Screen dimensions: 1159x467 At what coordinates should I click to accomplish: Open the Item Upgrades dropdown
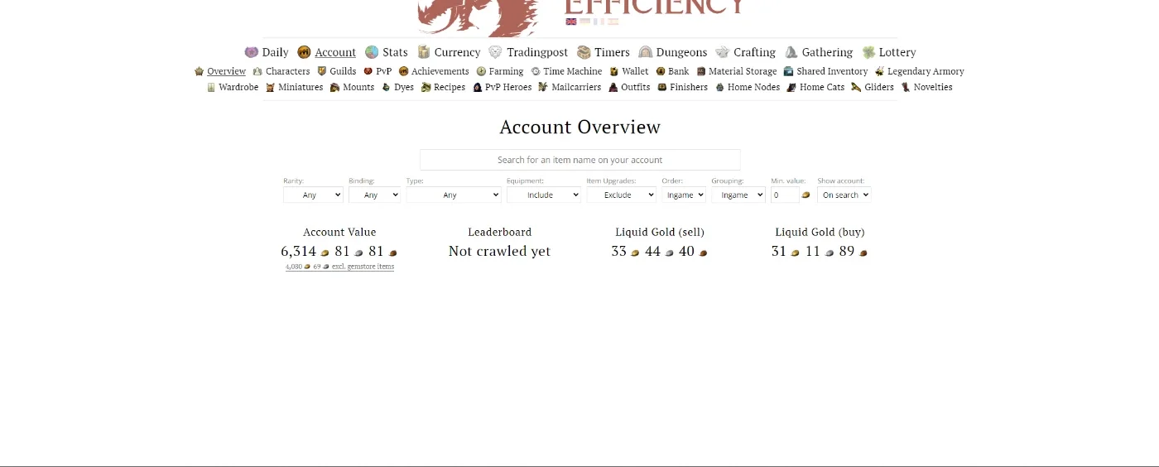(621, 195)
